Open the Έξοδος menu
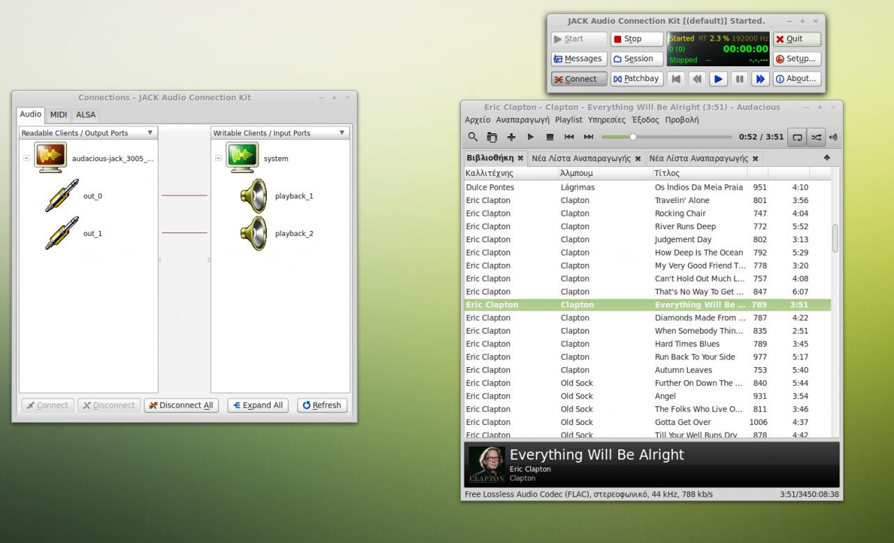Screen dimensions: 894x543 (x=645, y=120)
